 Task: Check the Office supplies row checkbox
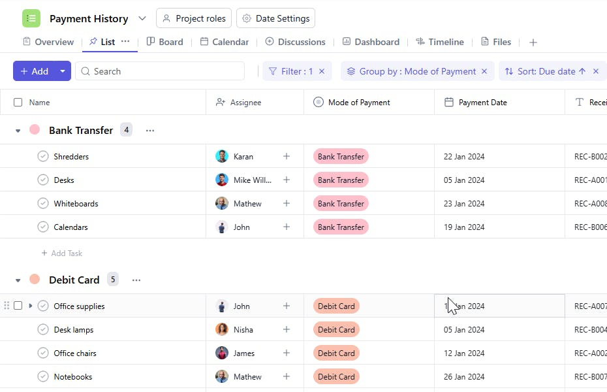(18, 306)
